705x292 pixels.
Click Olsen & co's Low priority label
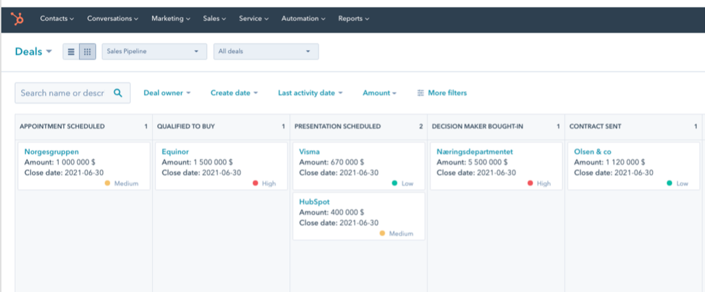pyautogui.click(x=682, y=183)
